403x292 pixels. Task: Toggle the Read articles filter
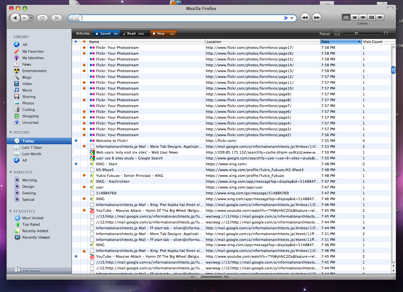[x=135, y=33]
